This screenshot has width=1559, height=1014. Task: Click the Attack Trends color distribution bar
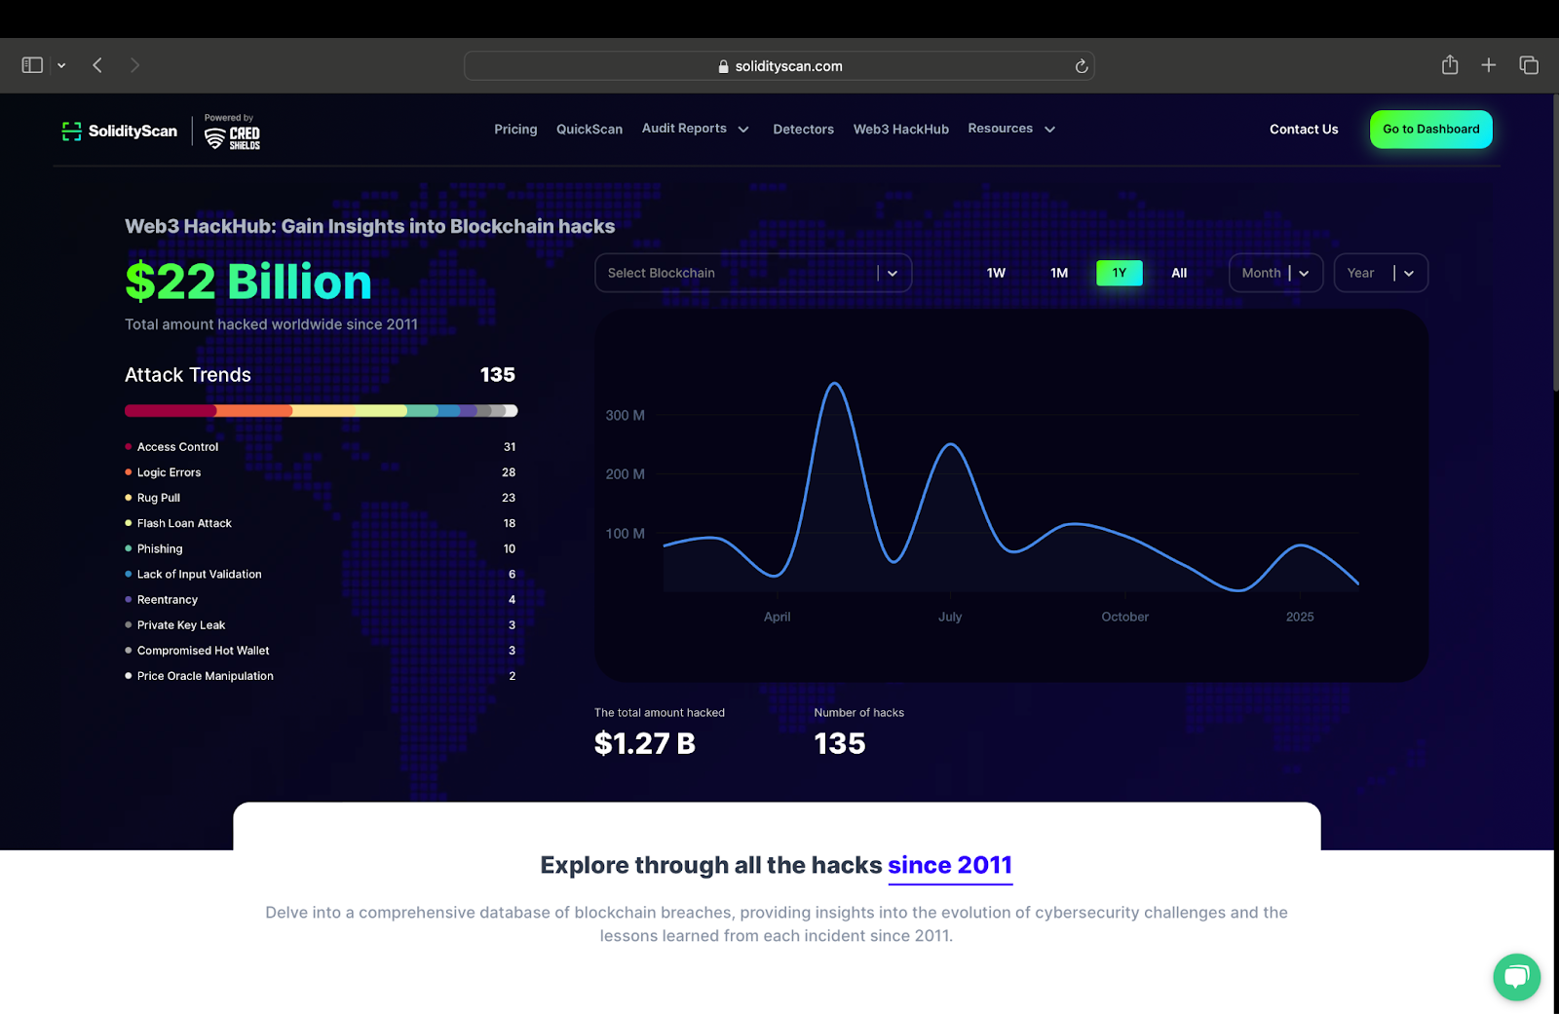click(320, 410)
